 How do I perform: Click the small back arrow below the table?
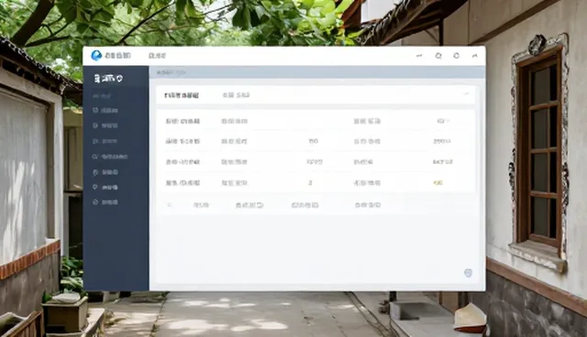tap(169, 205)
